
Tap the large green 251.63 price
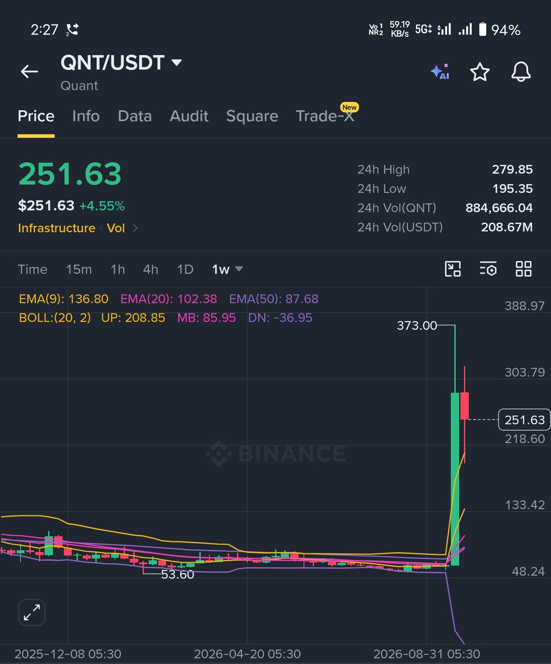pos(70,174)
